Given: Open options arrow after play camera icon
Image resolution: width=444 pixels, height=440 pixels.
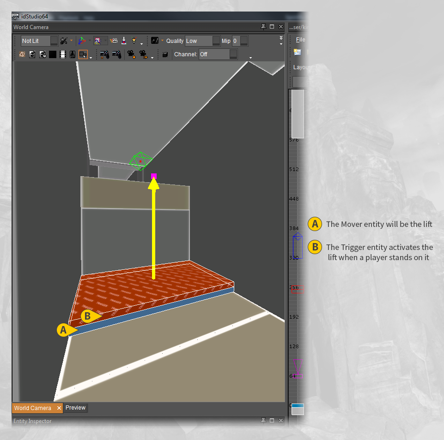Looking at the screenshot, I should point(152,58).
